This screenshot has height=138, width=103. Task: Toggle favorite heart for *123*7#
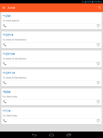click(x=98, y=45)
